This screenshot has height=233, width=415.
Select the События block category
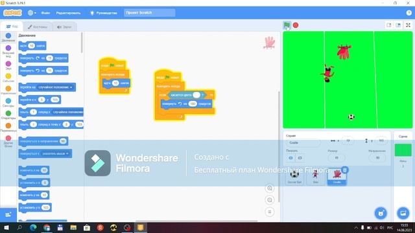coord(8,78)
